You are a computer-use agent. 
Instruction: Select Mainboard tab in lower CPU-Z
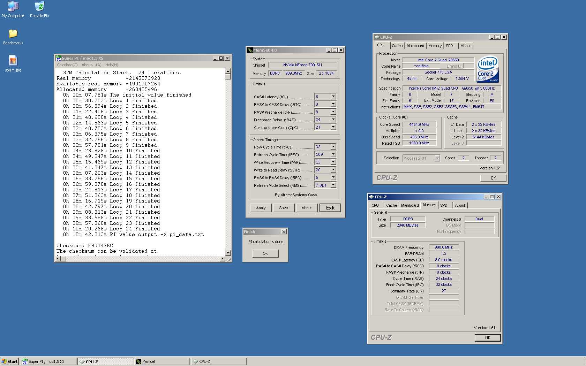point(410,205)
